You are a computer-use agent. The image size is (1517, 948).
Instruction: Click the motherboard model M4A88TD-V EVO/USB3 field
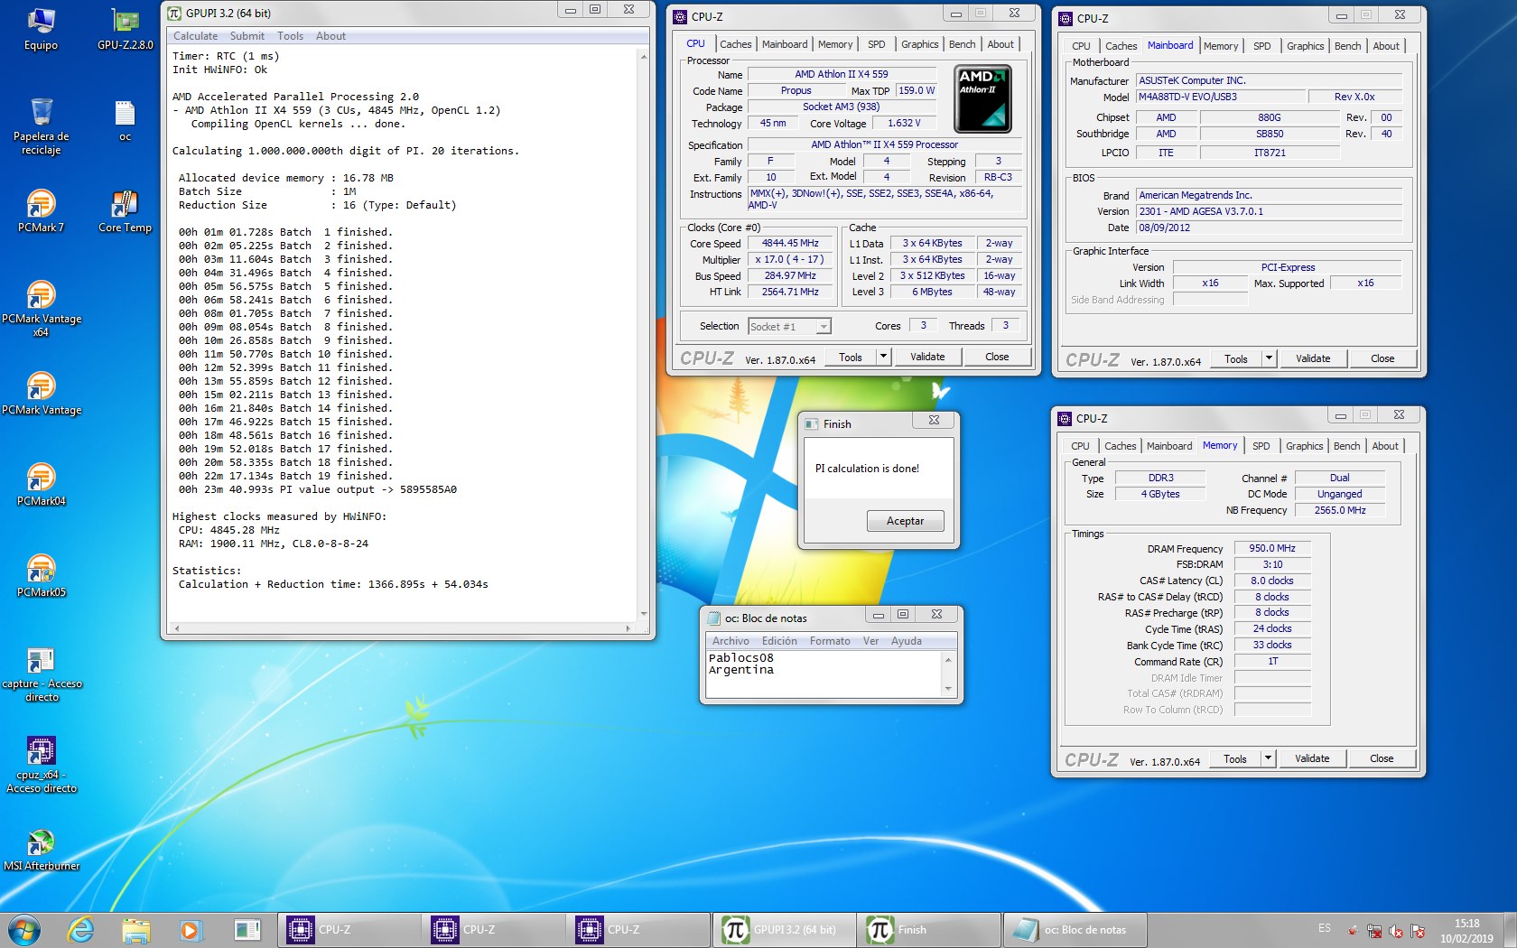[x=1221, y=97]
